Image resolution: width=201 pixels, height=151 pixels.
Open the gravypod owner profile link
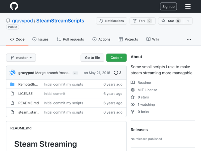pyautogui.click(x=22, y=21)
